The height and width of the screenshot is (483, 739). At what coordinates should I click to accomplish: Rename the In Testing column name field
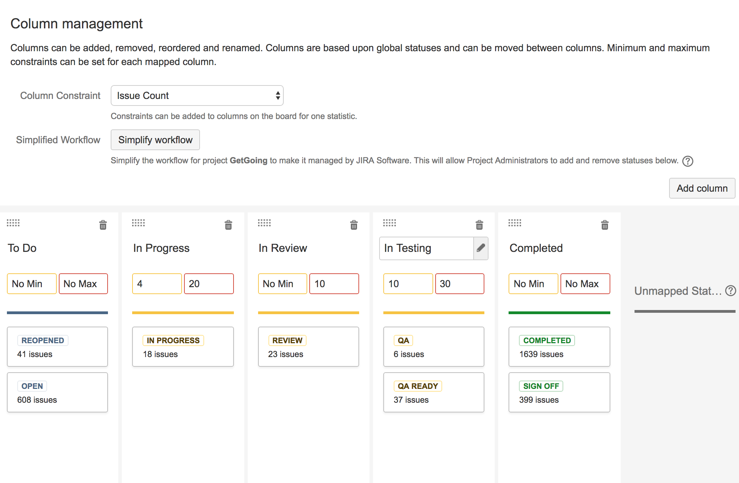pos(427,248)
